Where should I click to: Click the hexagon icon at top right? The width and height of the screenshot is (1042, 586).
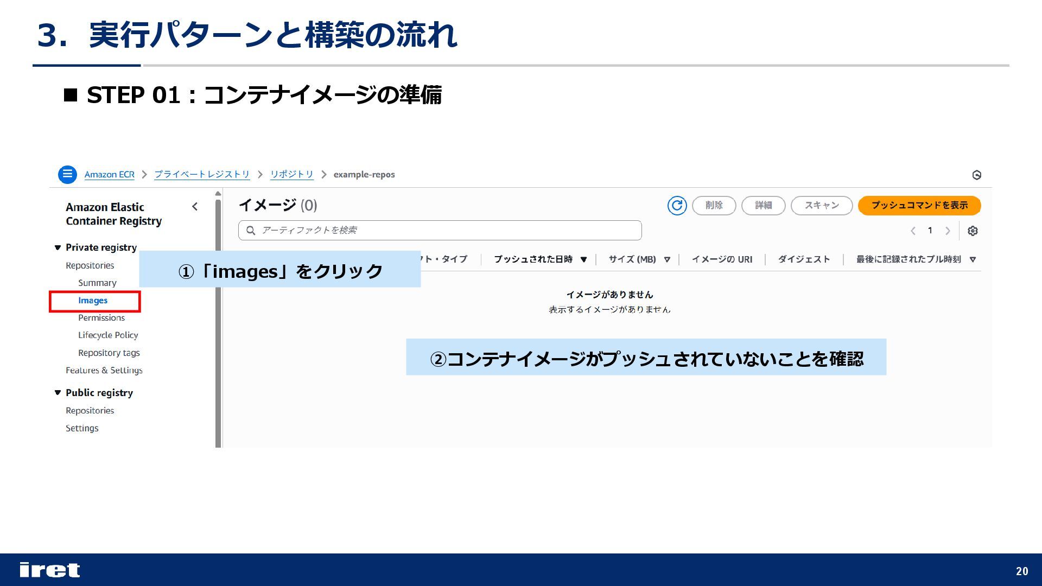[x=977, y=175]
